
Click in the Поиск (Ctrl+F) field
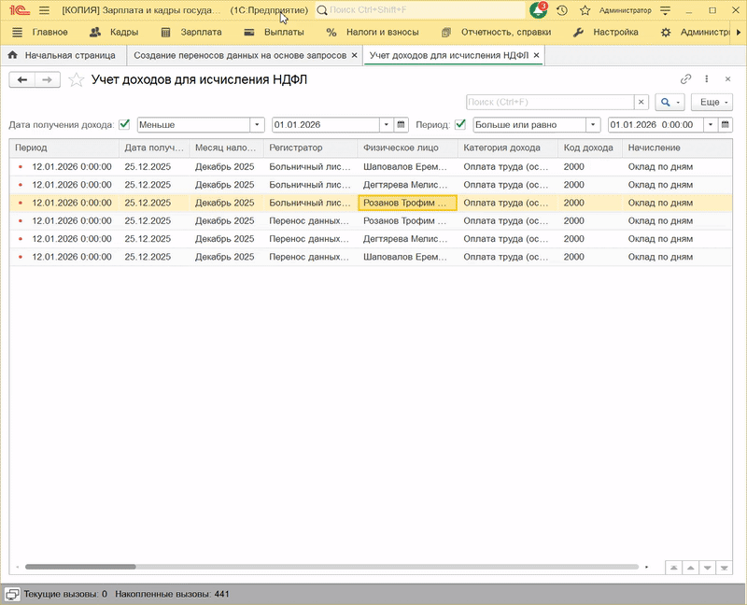coord(550,102)
